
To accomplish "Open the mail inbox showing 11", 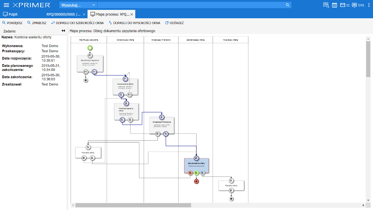I will (345, 5).
